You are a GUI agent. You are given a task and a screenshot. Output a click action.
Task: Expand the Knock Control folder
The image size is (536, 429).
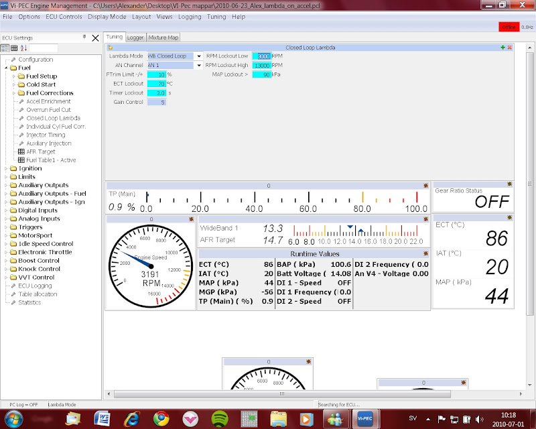pos(6,269)
